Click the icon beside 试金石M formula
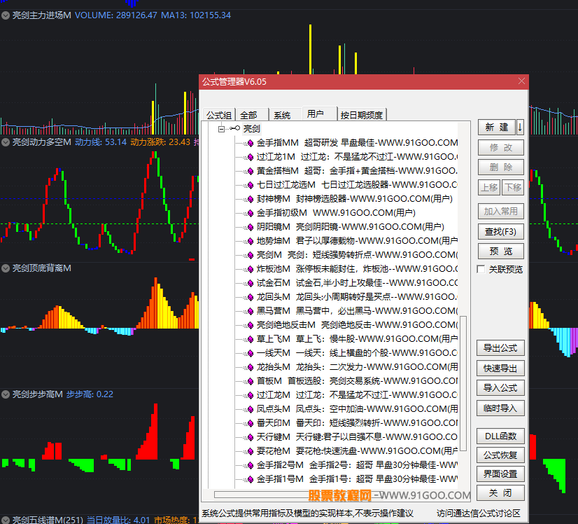 pyautogui.click(x=249, y=283)
